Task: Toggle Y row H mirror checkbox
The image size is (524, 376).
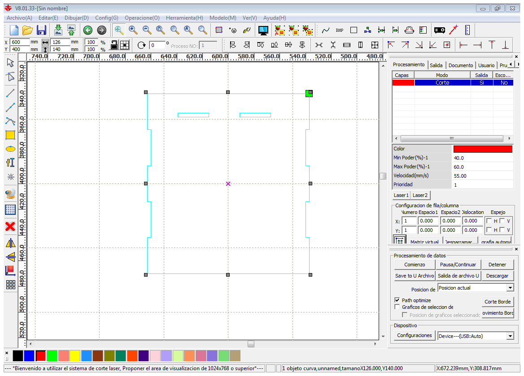Action: point(489,230)
